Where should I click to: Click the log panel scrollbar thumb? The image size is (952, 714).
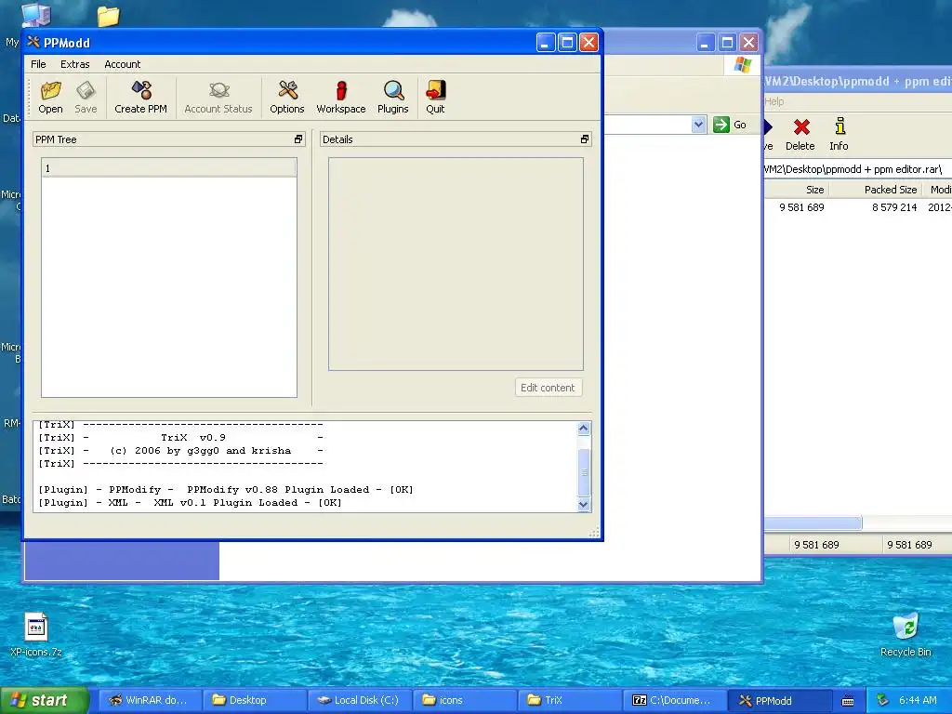coord(584,472)
